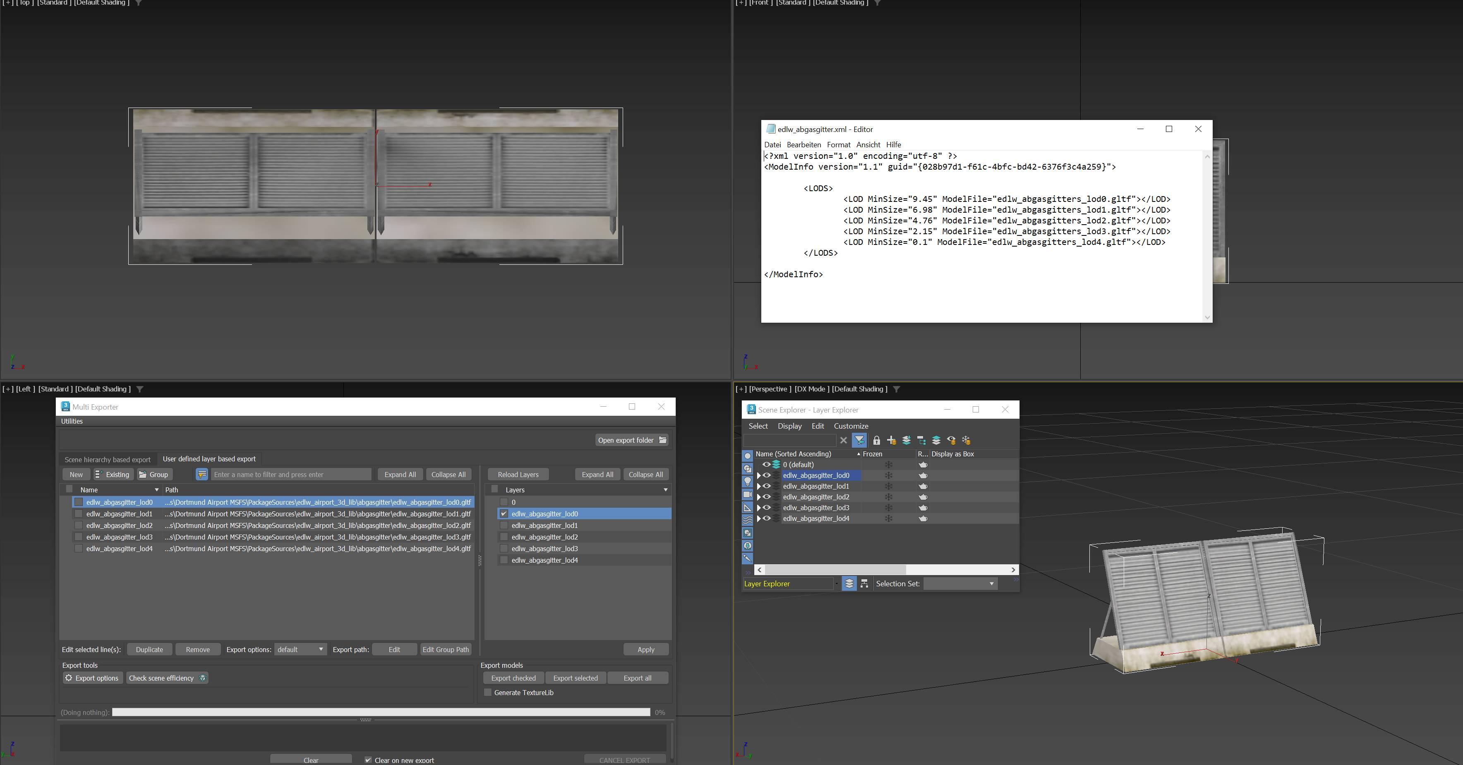Click teapot render icon for edlw_abgasgitter_lod2
This screenshot has height=765, width=1463.
pyautogui.click(x=923, y=497)
